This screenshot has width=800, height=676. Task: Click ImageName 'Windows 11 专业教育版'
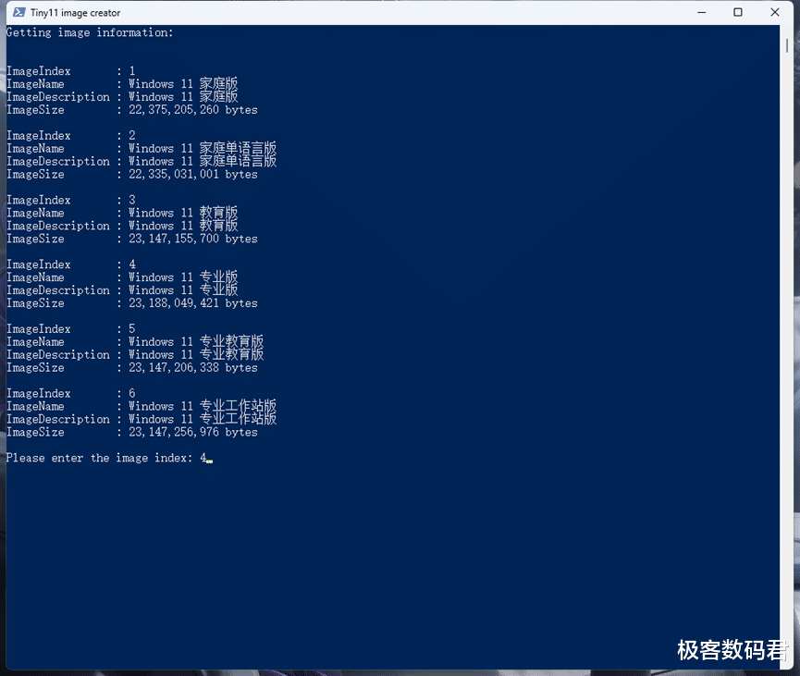(x=196, y=341)
